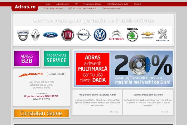Choose the Chevrolet bowtie logo
Image resolution: width=187 pixels, height=125 pixels.
(x=148, y=35)
